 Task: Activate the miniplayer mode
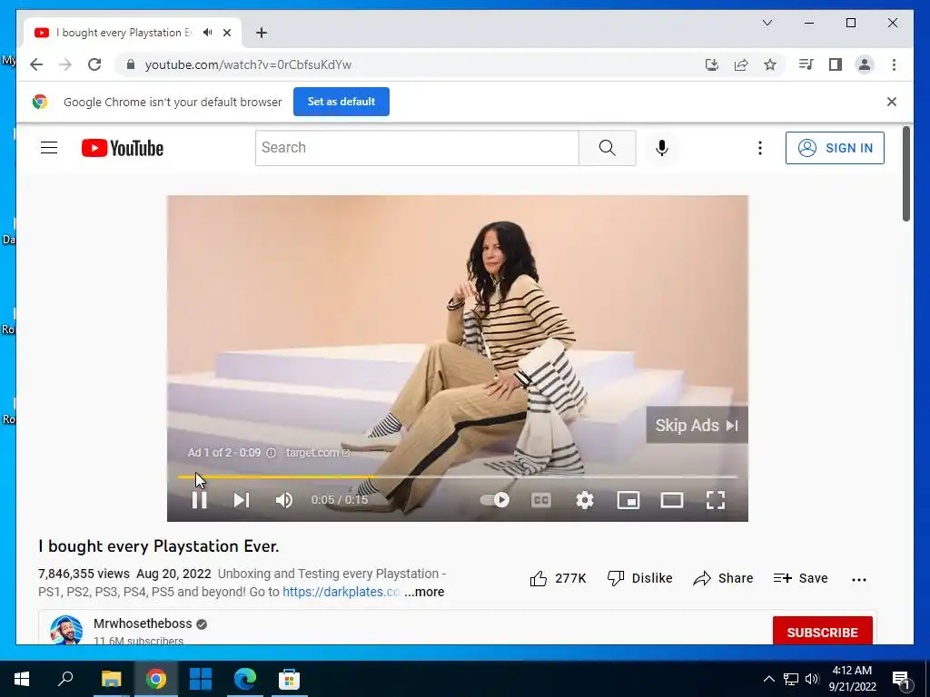tap(628, 500)
